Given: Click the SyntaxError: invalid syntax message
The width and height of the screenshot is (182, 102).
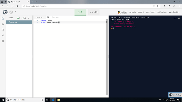Looking at the screenshot, I should click(x=123, y=27).
